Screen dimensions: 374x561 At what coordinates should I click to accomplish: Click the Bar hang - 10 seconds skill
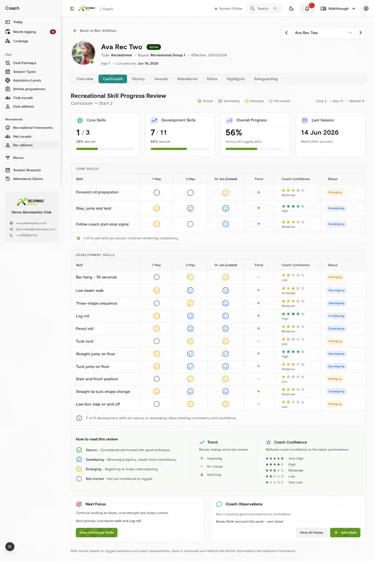point(96,277)
